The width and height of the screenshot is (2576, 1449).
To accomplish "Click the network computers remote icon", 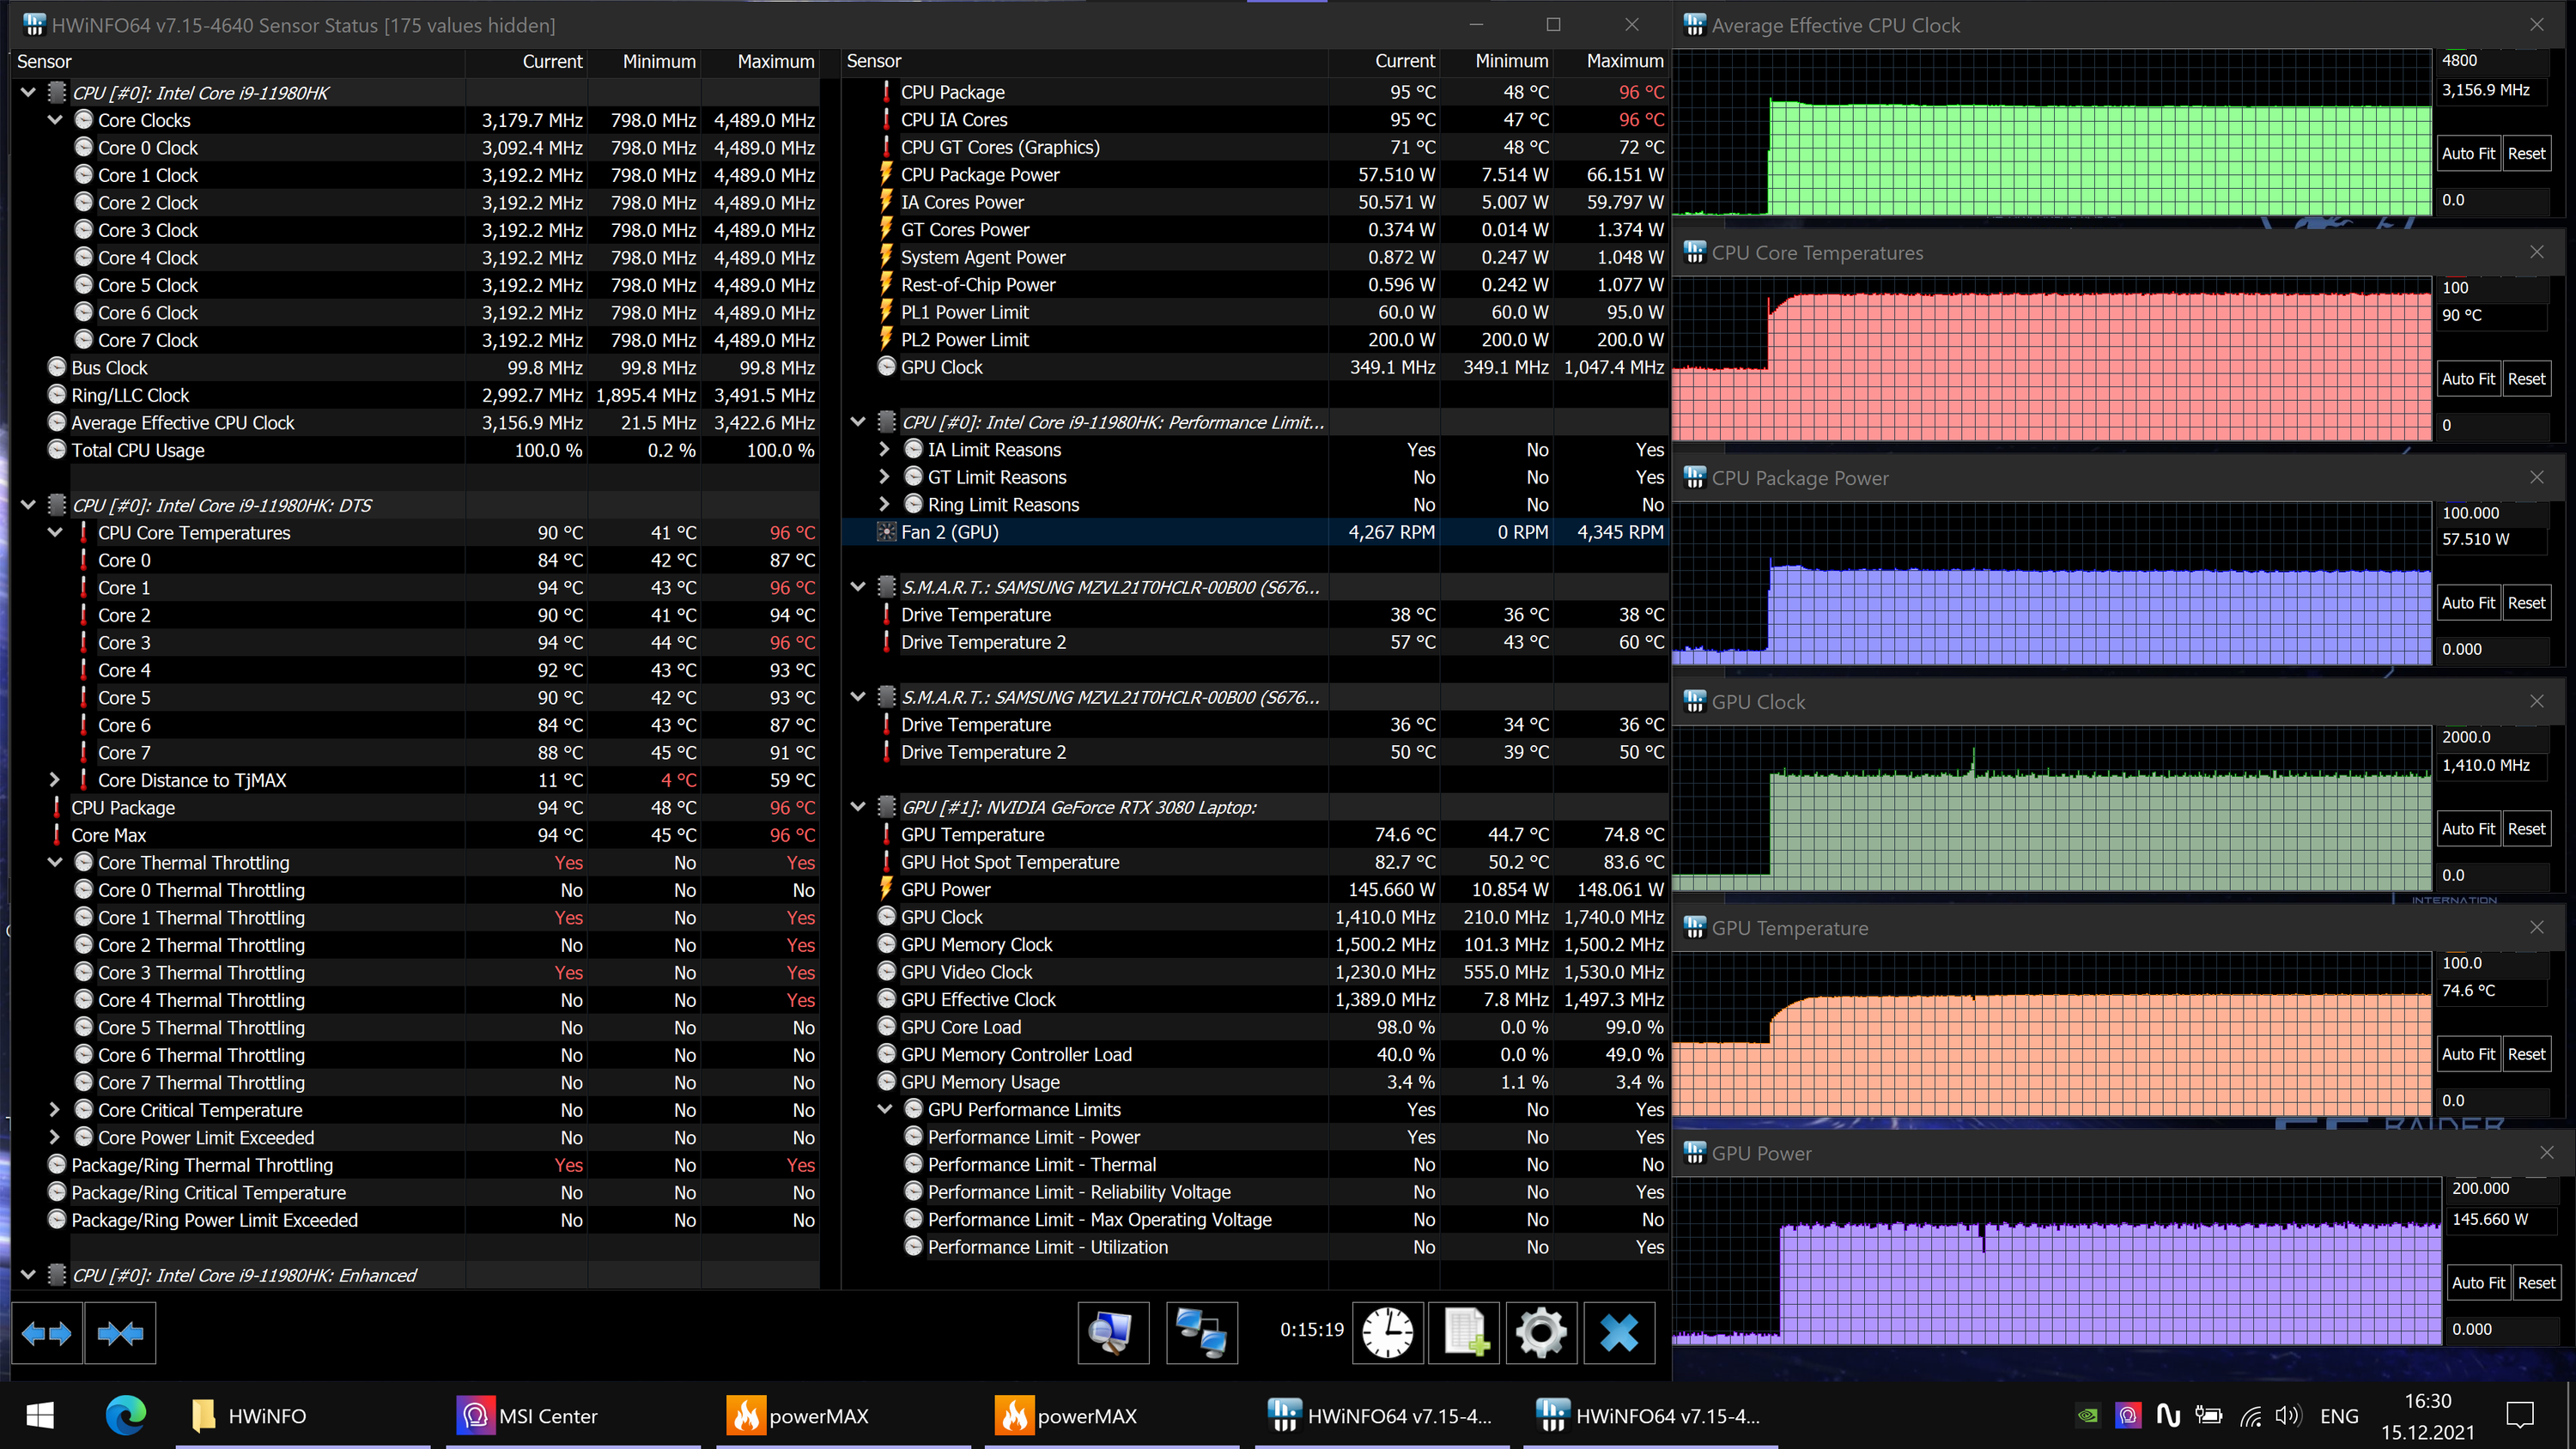I will [1201, 1333].
